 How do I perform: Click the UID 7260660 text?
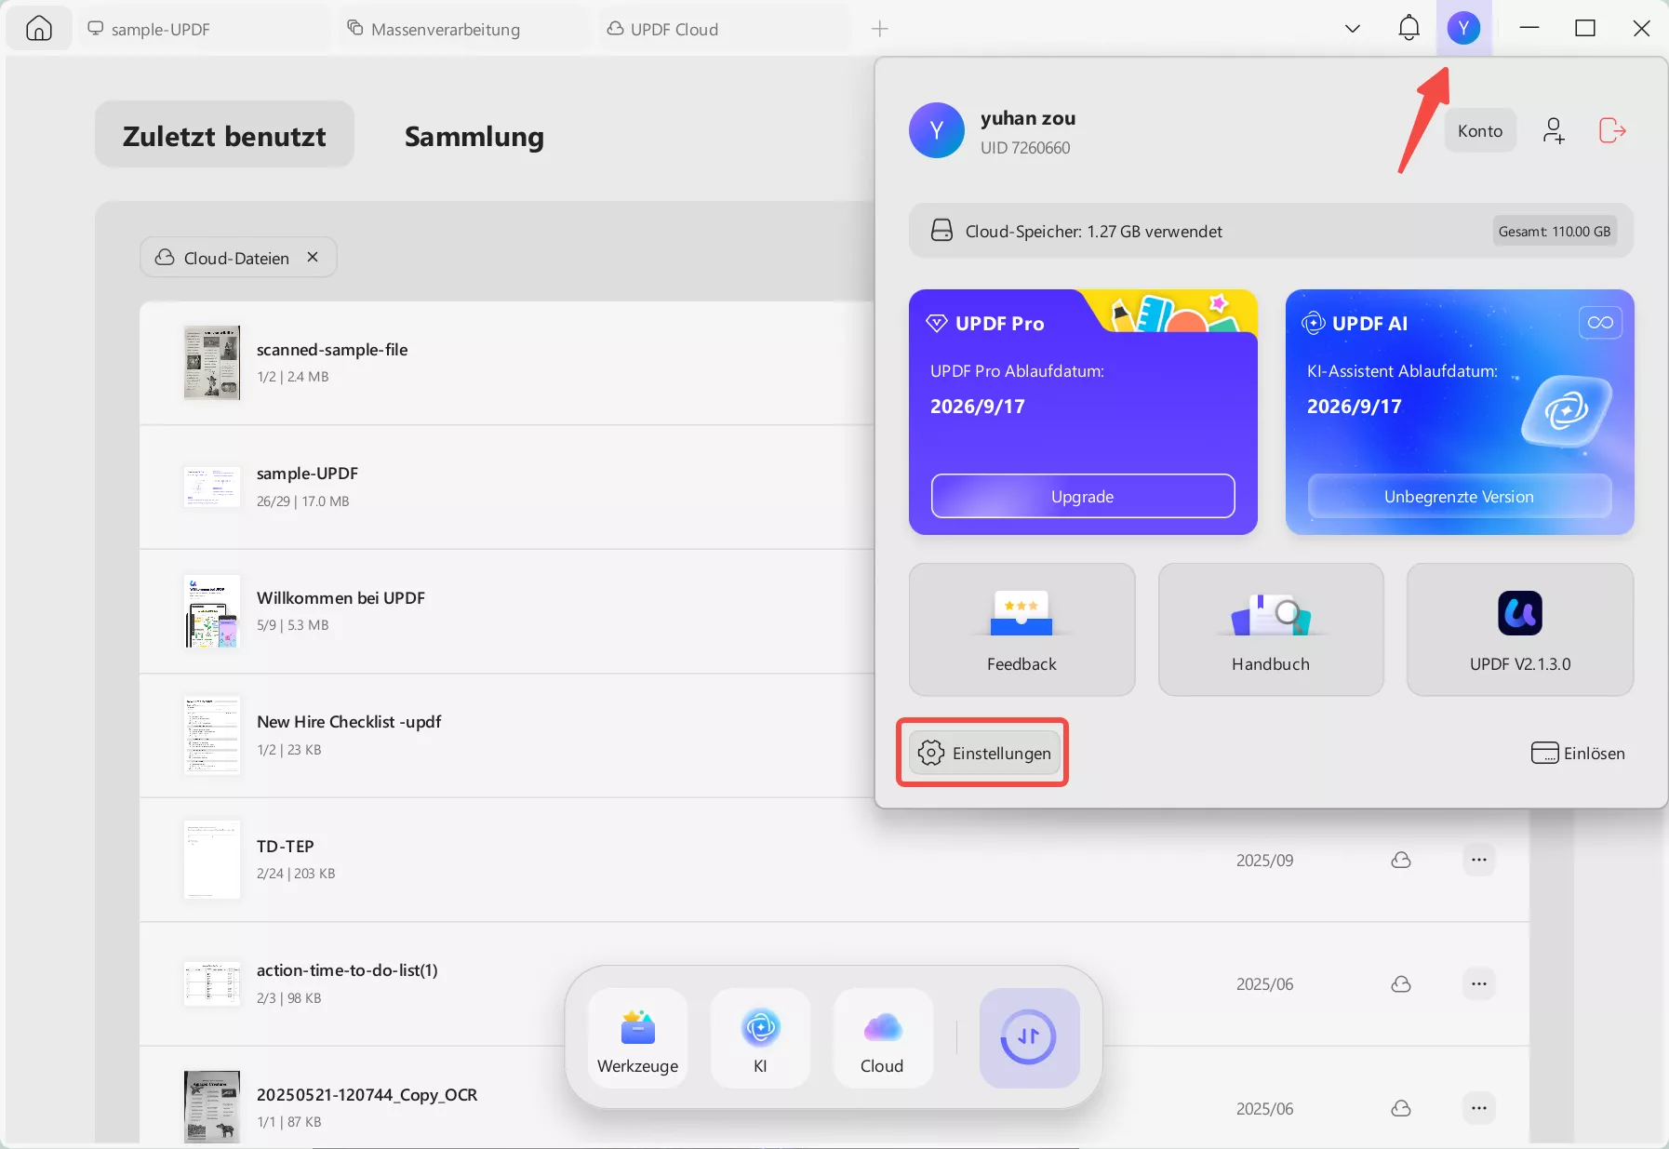point(1025,148)
